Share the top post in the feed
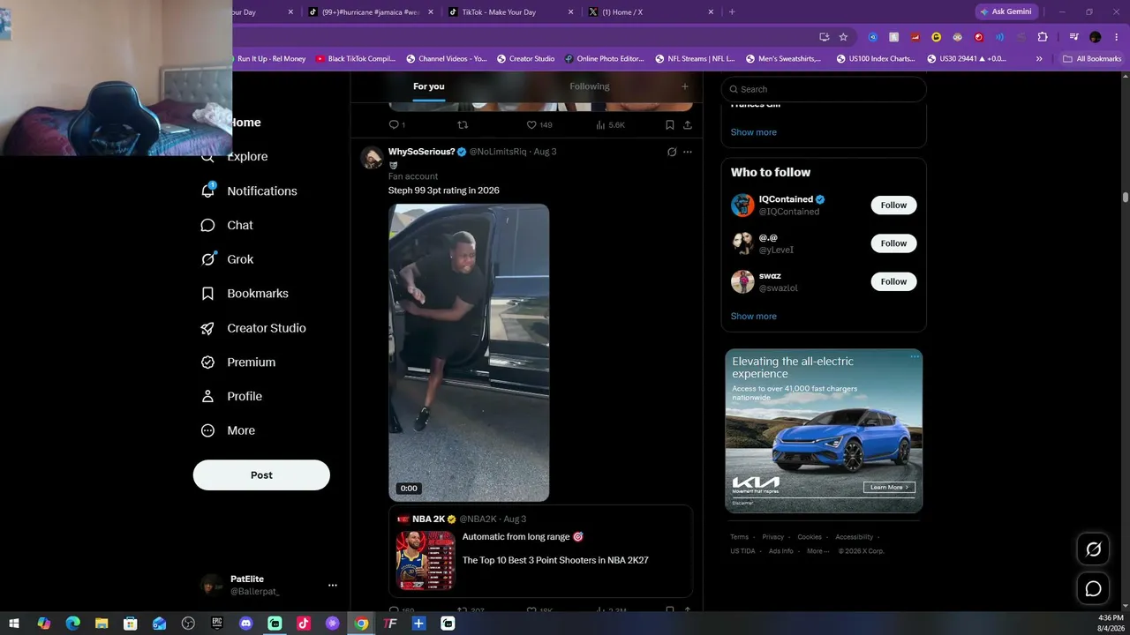The width and height of the screenshot is (1130, 635). 688,125
